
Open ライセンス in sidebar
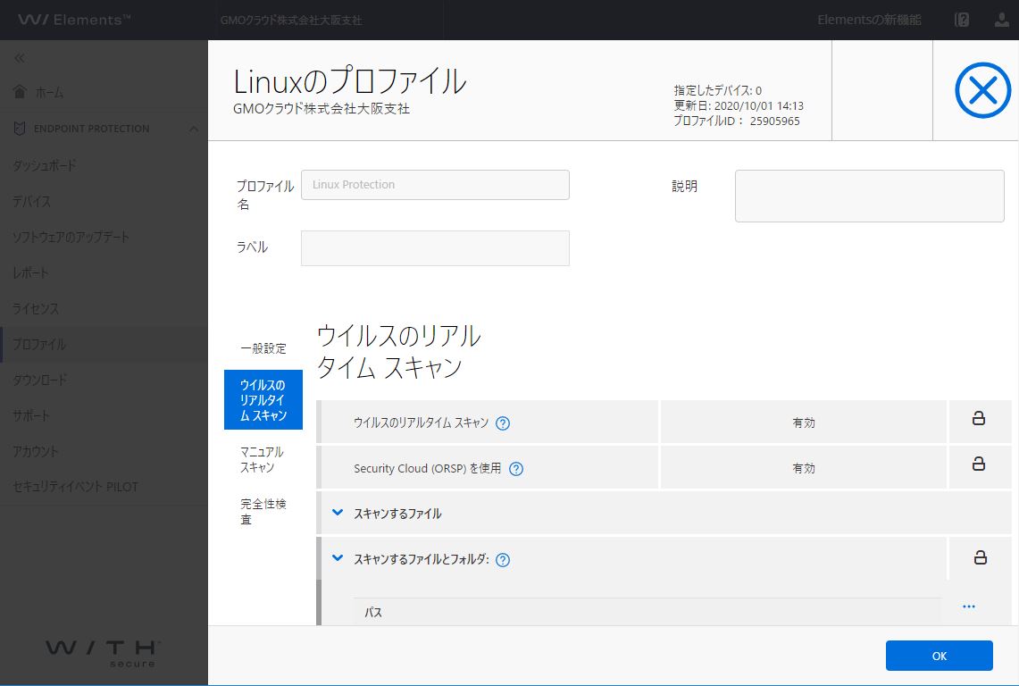click(36, 309)
